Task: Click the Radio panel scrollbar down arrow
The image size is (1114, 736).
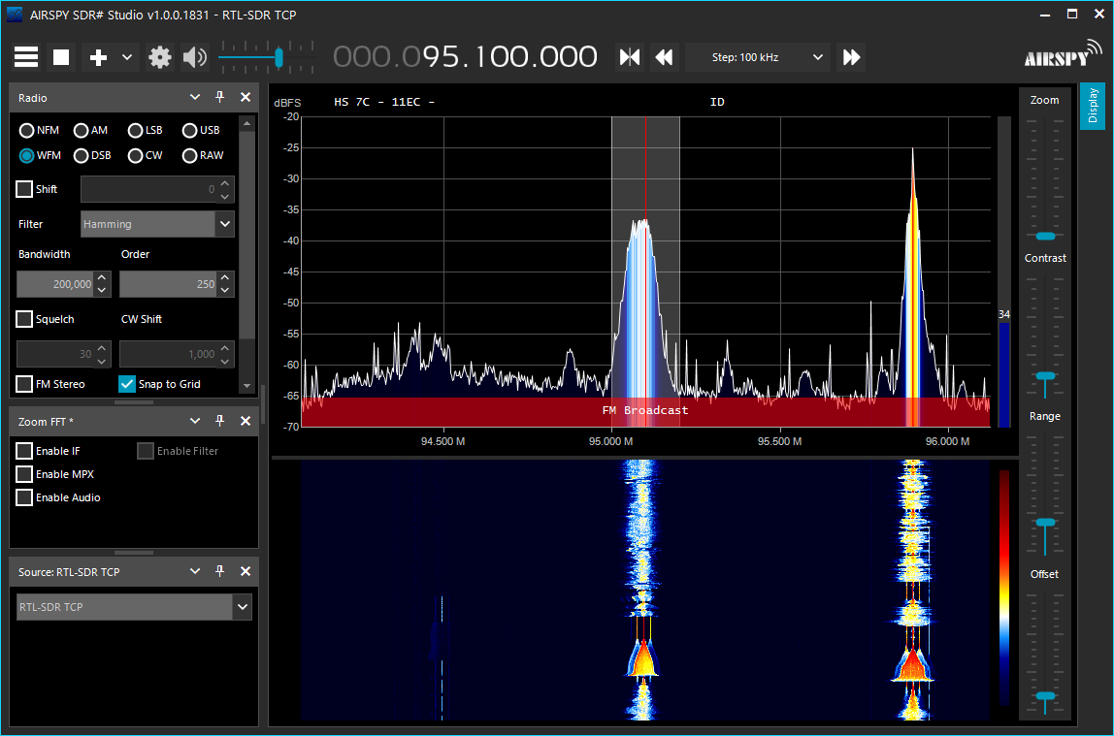Action: click(246, 386)
